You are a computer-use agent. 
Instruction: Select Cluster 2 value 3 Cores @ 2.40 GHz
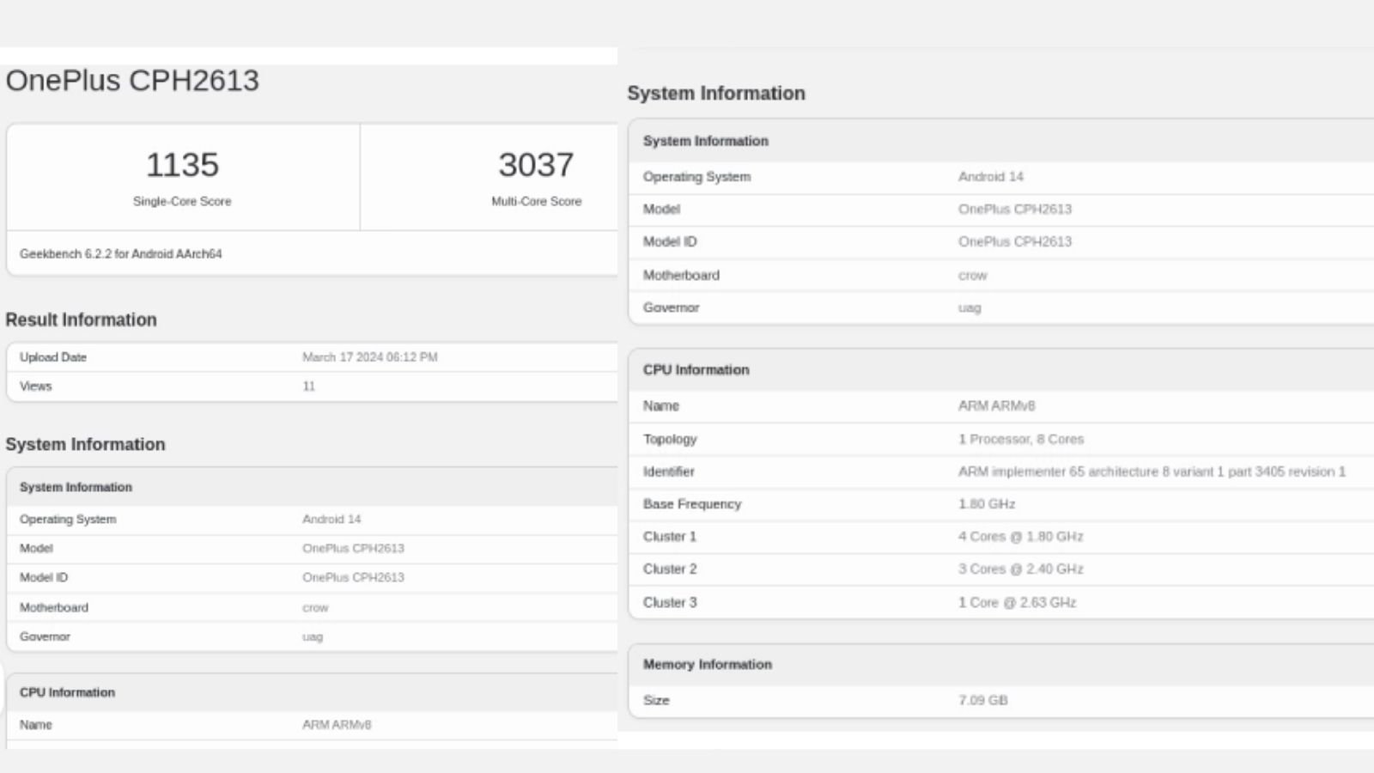click(x=1021, y=569)
